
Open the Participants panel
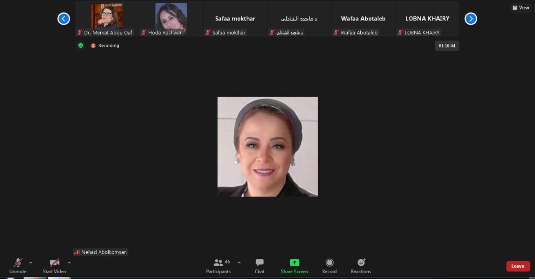coord(219,265)
